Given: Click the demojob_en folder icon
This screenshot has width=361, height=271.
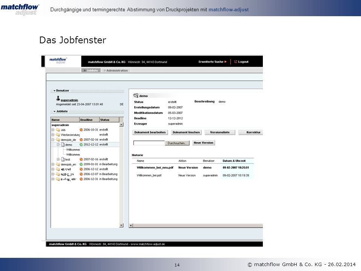Looking at the screenshot, I should click(58, 164).
